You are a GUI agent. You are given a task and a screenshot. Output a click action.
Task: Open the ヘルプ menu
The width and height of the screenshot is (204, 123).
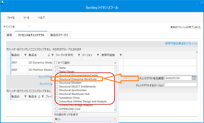(x=41, y=18)
